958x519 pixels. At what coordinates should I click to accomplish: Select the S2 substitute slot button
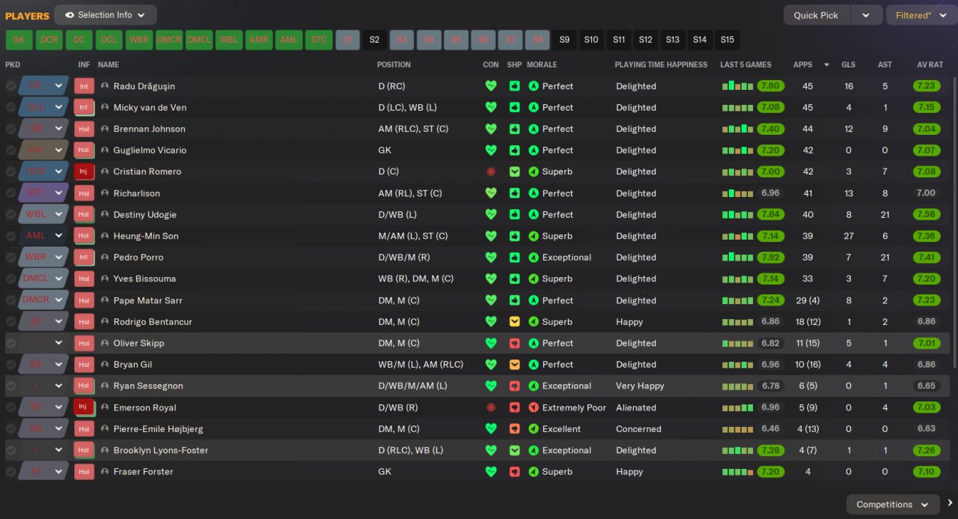click(x=374, y=40)
